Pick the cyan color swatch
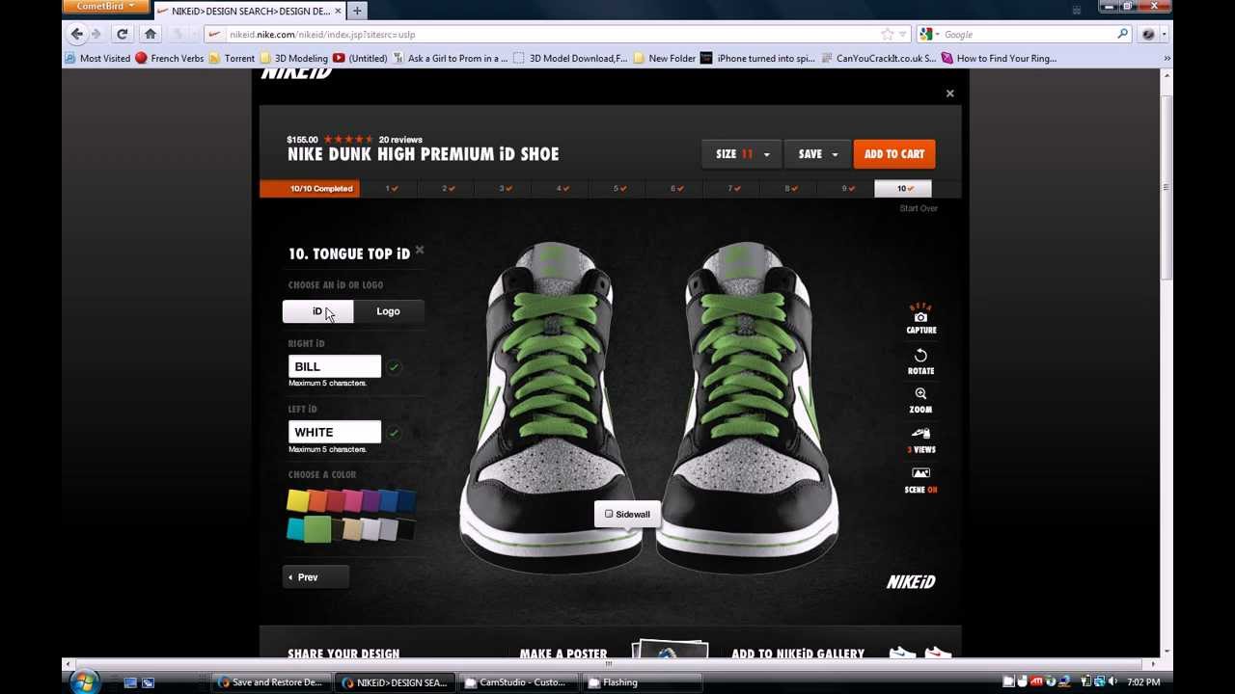 pos(295,528)
